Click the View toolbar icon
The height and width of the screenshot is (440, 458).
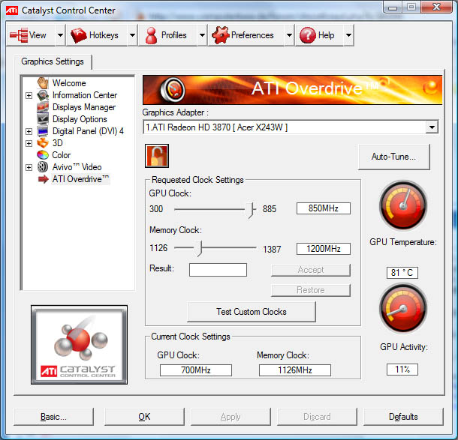pyautogui.click(x=19, y=35)
